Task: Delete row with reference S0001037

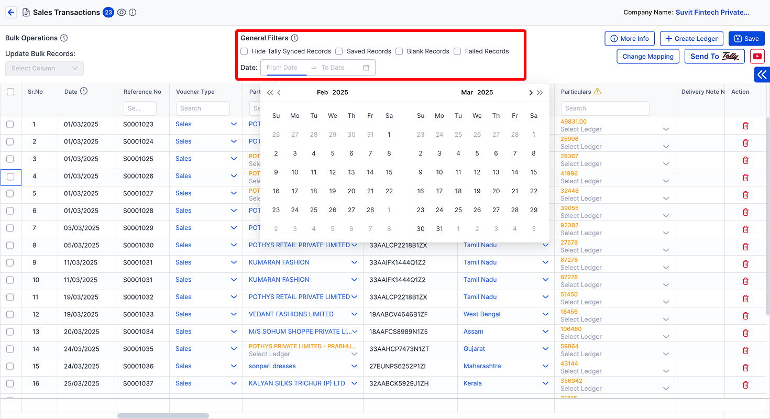Action: pos(746,385)
